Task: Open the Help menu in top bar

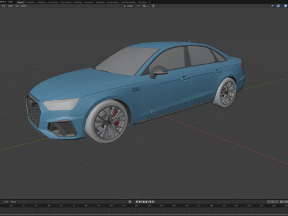Action: click(x=10, y=2)
